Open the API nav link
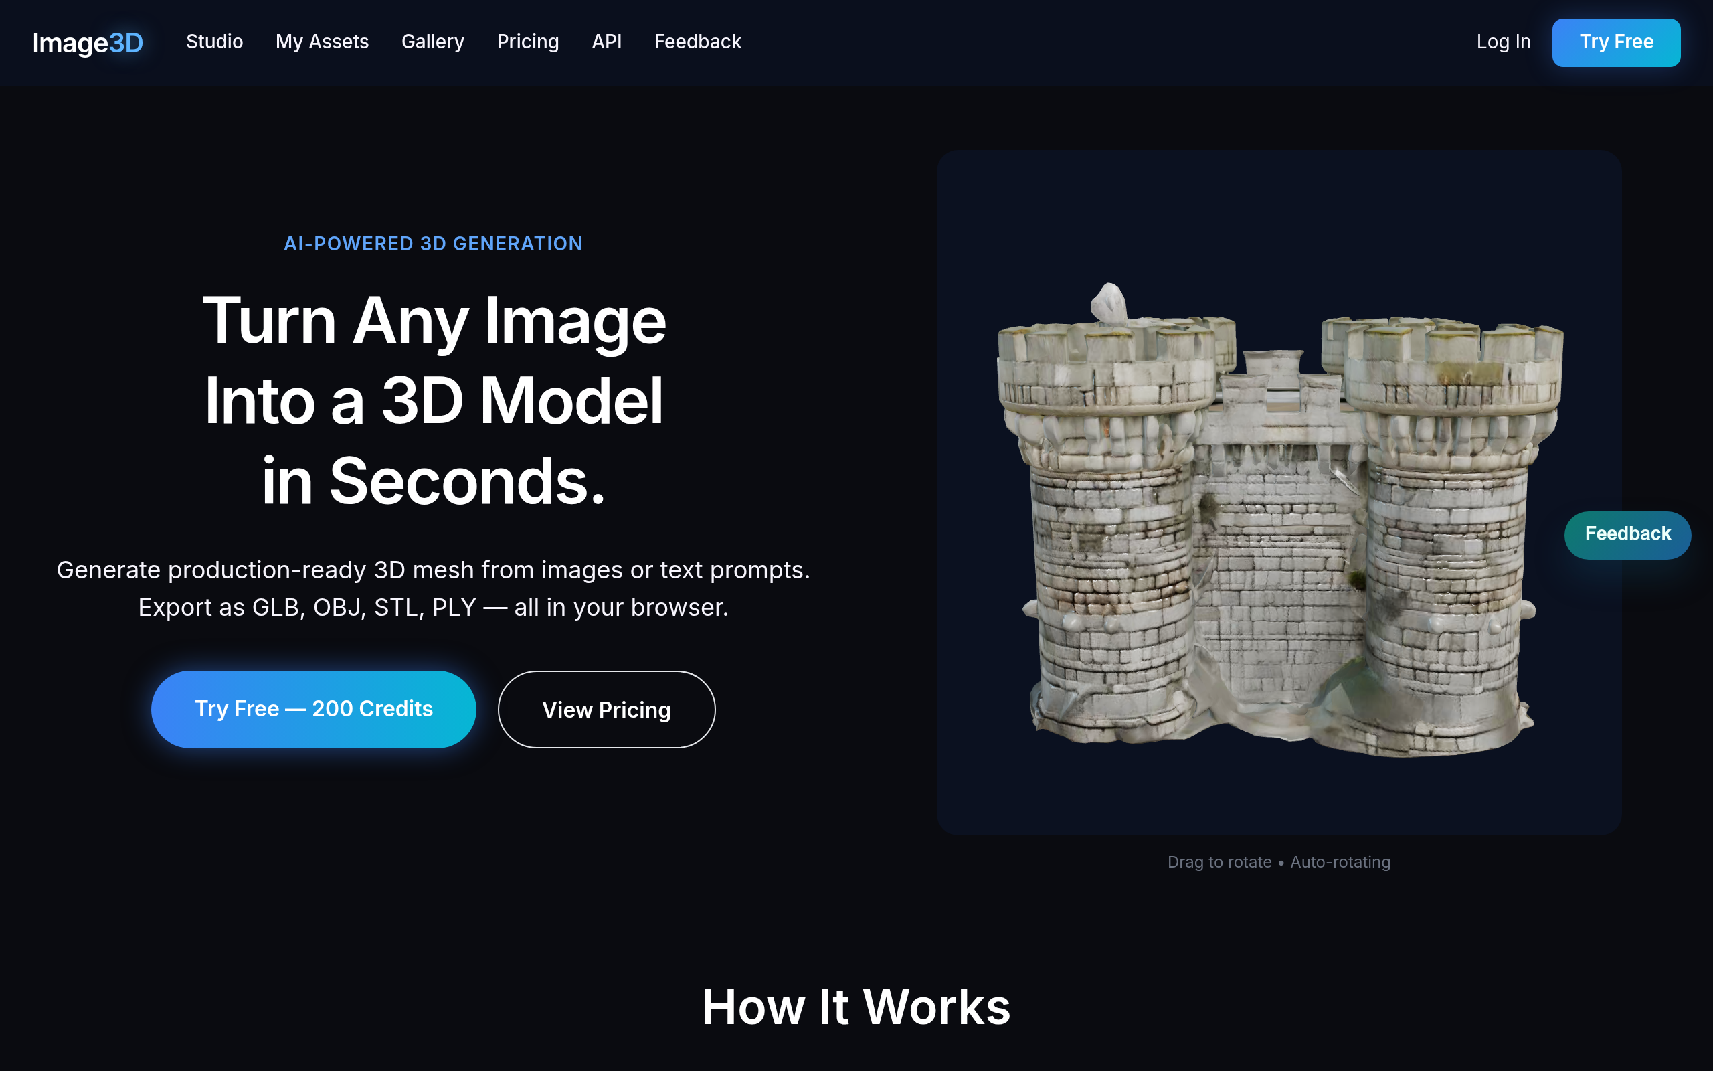Image resolution: width=1713 pixels, height=1071 pixels. [x=607, y=42]
